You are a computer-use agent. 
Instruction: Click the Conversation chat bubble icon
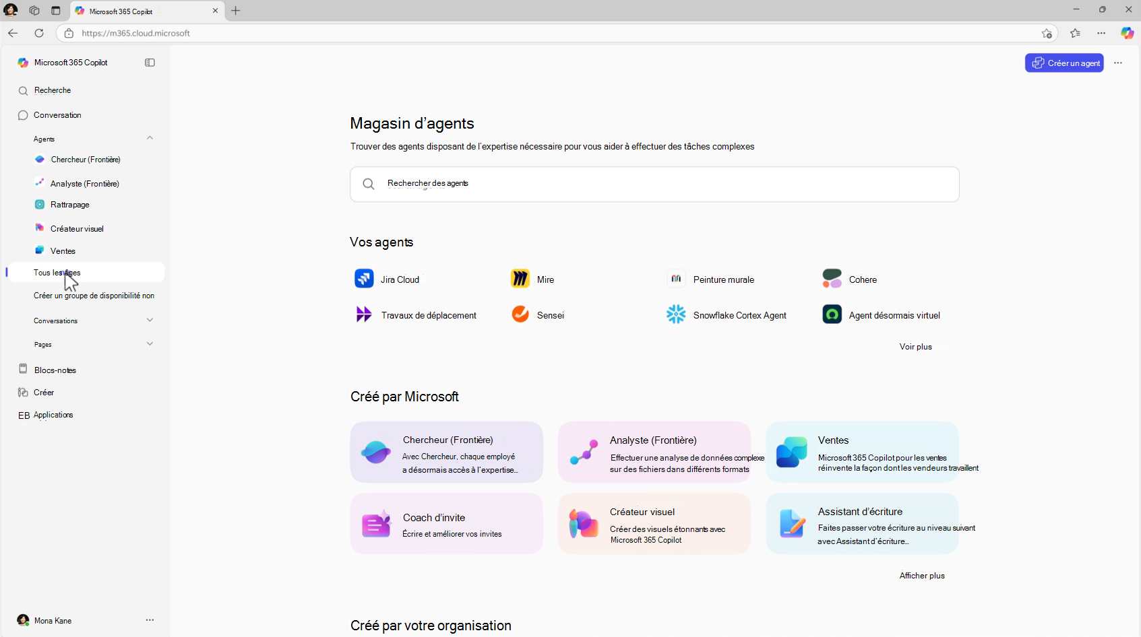point(23,115)
